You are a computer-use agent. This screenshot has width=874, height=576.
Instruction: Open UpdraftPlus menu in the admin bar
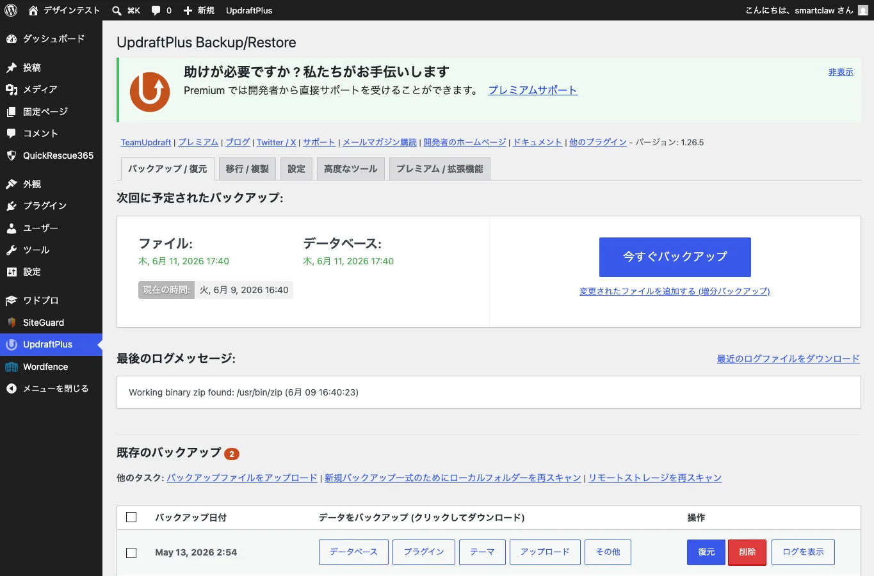tap(249, 10)
